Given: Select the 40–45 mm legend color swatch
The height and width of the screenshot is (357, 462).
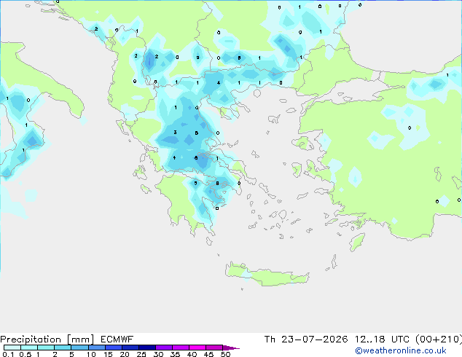Looking at the screenshot, I should pyautogui.click(x=197, y=348).
